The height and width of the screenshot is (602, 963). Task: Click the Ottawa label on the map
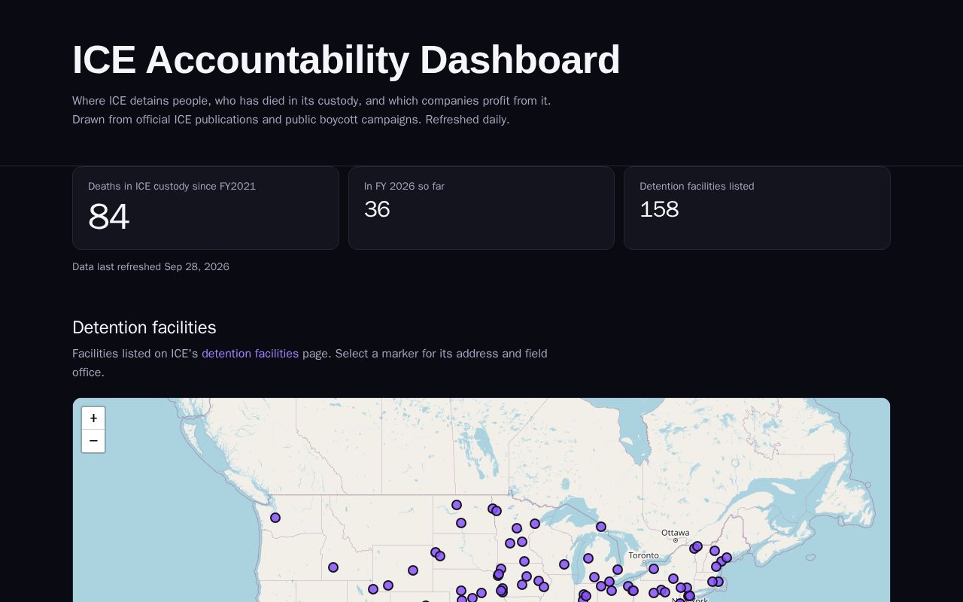pyautogui.click(x=675, y=533)
